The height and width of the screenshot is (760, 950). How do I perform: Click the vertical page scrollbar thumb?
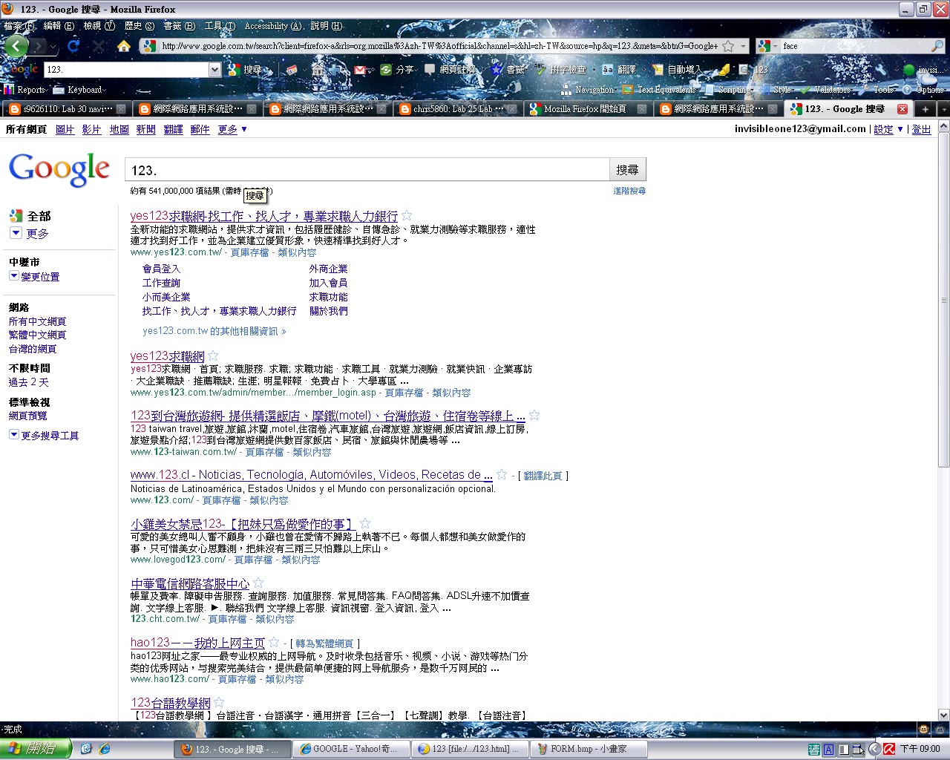pyautogui.click(x=944, y=300)
